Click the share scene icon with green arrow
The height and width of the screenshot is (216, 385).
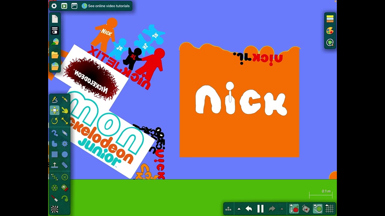55,42
